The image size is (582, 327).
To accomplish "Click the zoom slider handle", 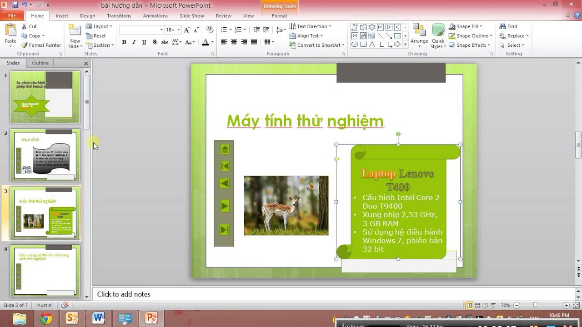I will pos(536,305).
